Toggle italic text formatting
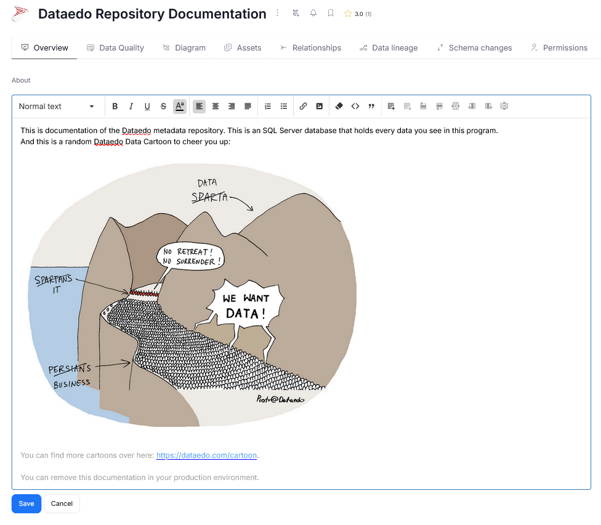Screen dimensions: 601x525 [x=131, y=107]
